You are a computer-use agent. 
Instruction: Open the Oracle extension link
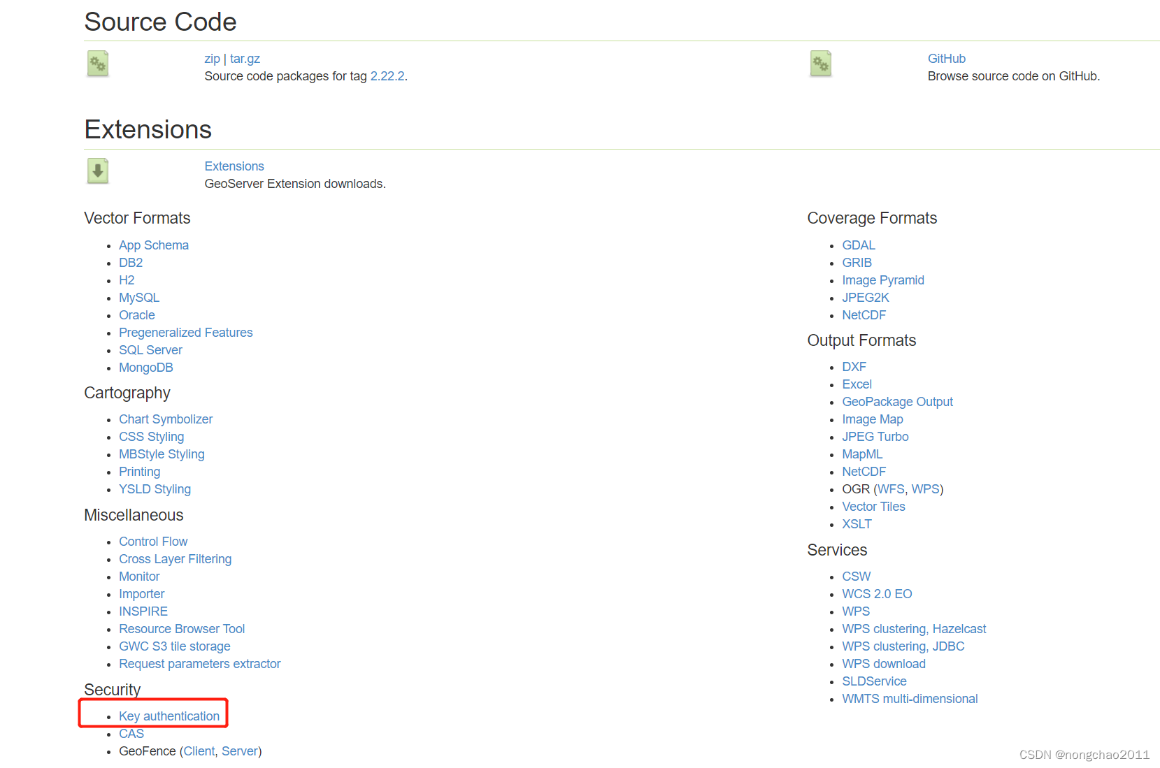coord(136,315)
